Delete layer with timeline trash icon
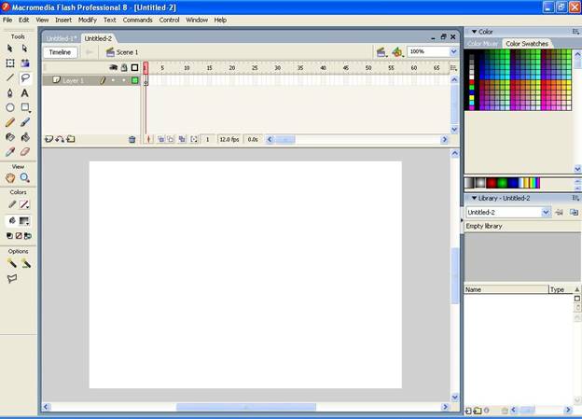The image size is (582, 419). click(132, 139)
